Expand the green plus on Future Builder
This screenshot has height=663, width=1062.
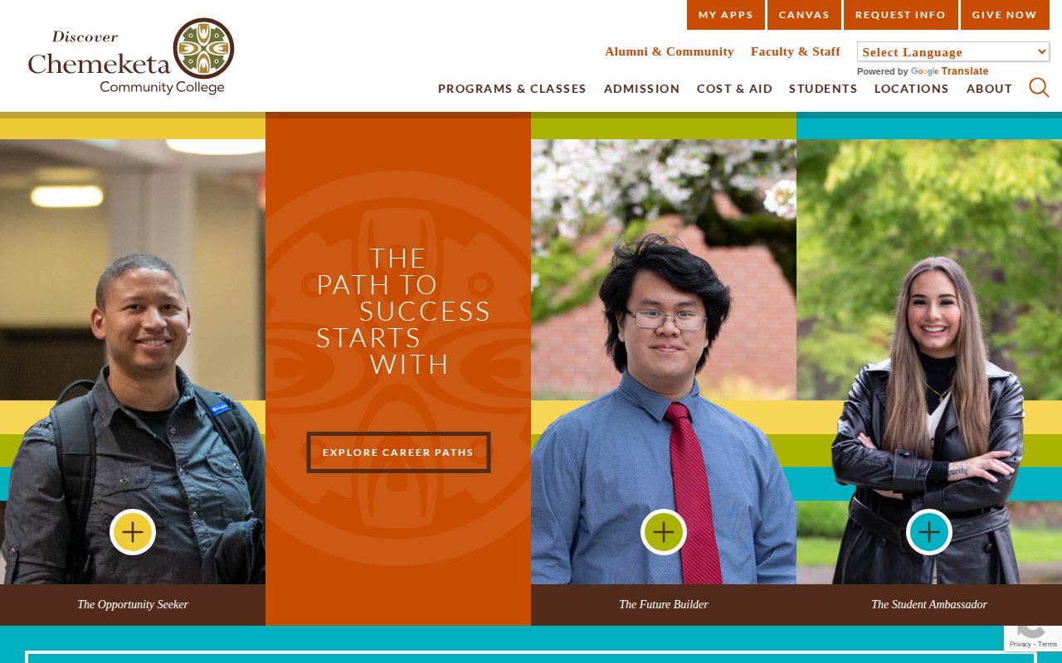664,532
